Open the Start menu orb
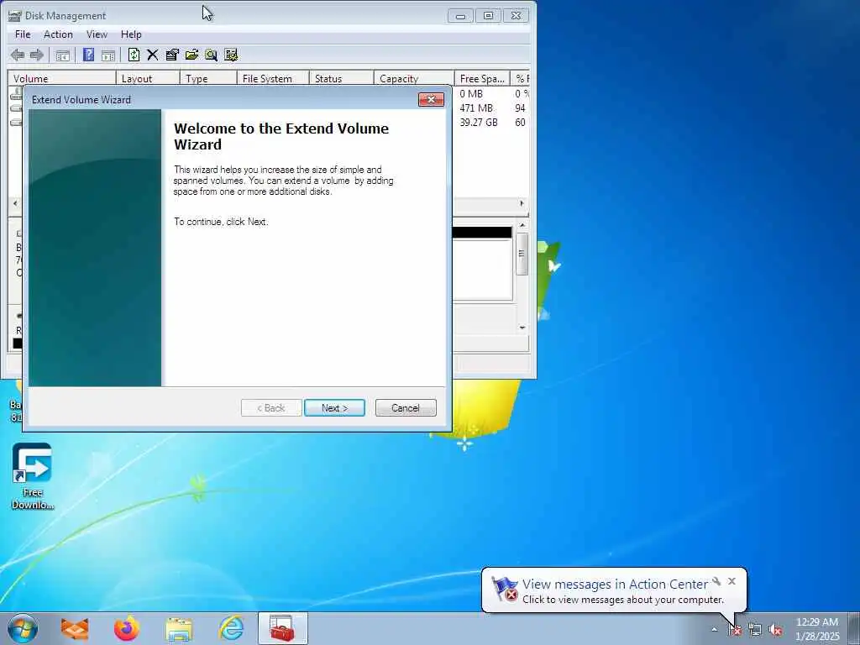The height and width of the screenshot is (645, 860). coord(23,628)
